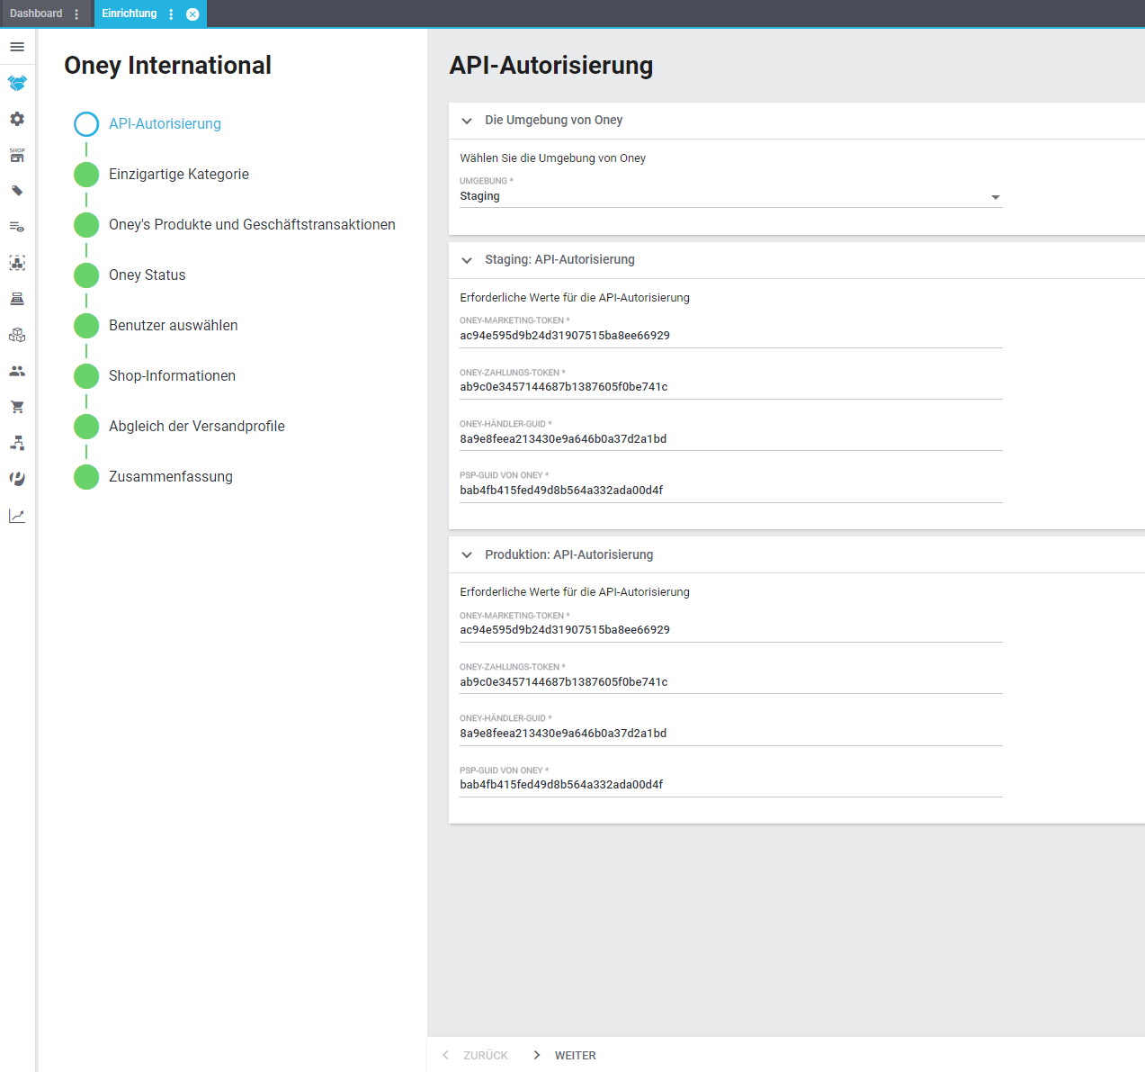Click the cash register icon in sidebar
The width and height of the screenshot is (1145, 1072).
tap(17, 299)
